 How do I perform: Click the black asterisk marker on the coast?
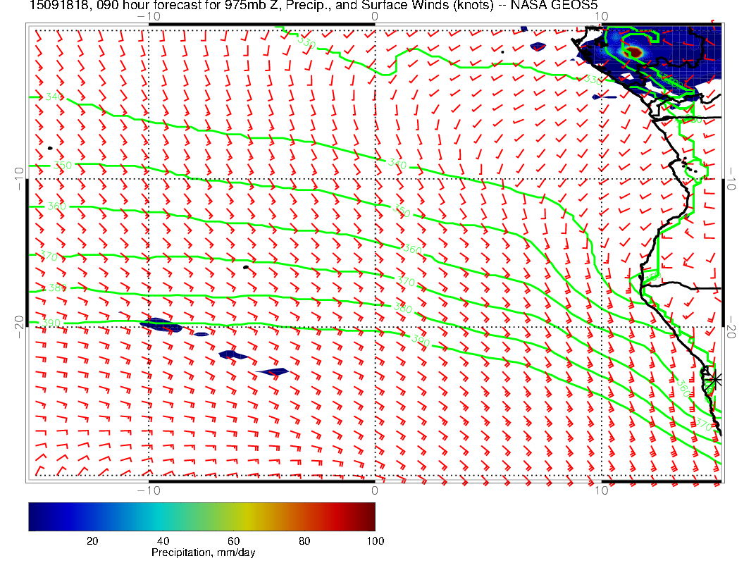(715, 379)
